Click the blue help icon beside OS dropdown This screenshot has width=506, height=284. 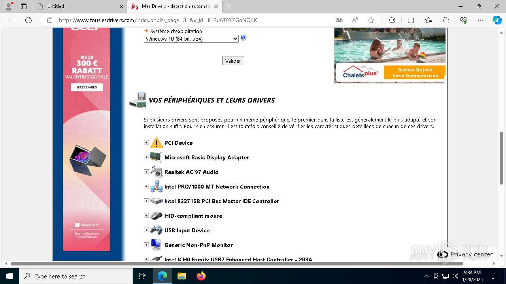[244, 38]
